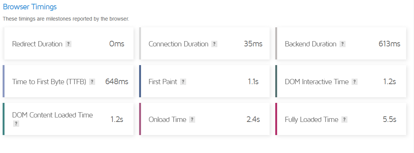Click the Fully Loaded Time 5.5s value
This screenshot has width=414, height=153.
click(389, 120)
